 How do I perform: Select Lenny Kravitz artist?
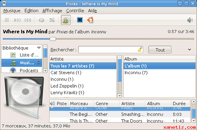point(83,93)
